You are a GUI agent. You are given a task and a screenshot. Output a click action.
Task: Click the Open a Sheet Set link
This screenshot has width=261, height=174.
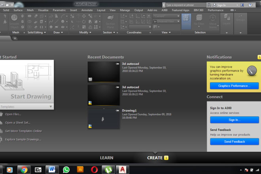pyautogui.click(x=18, y=123)
